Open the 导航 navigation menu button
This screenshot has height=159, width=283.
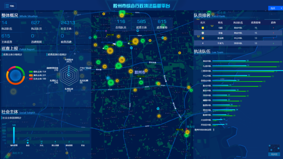pos(10,6)
